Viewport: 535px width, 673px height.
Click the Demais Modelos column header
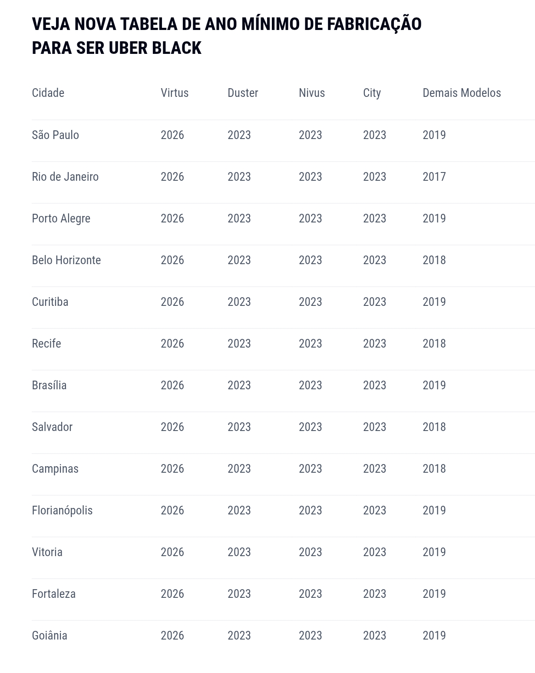[x=462, y=93]
